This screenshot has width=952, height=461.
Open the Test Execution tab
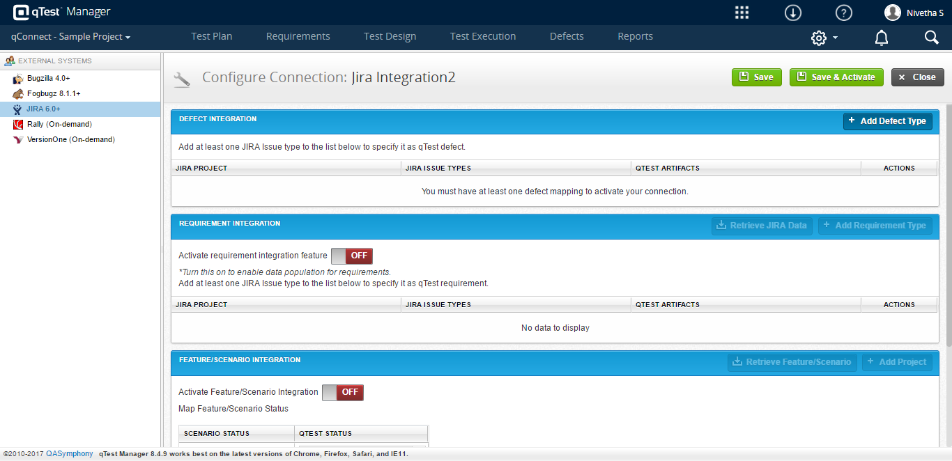tap(483, 36)
